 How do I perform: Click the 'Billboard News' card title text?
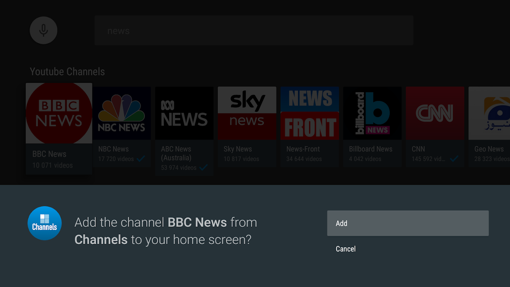point(371,149)
